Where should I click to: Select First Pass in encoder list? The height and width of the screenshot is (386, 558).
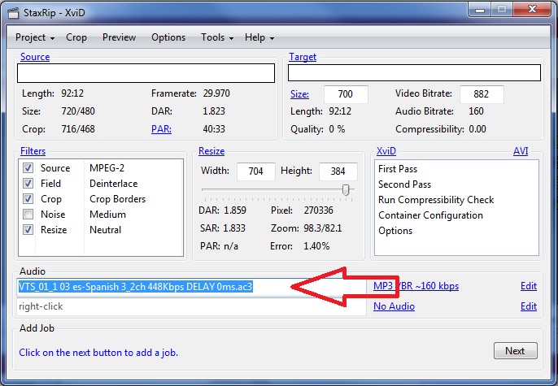click(x=398, y=169)
